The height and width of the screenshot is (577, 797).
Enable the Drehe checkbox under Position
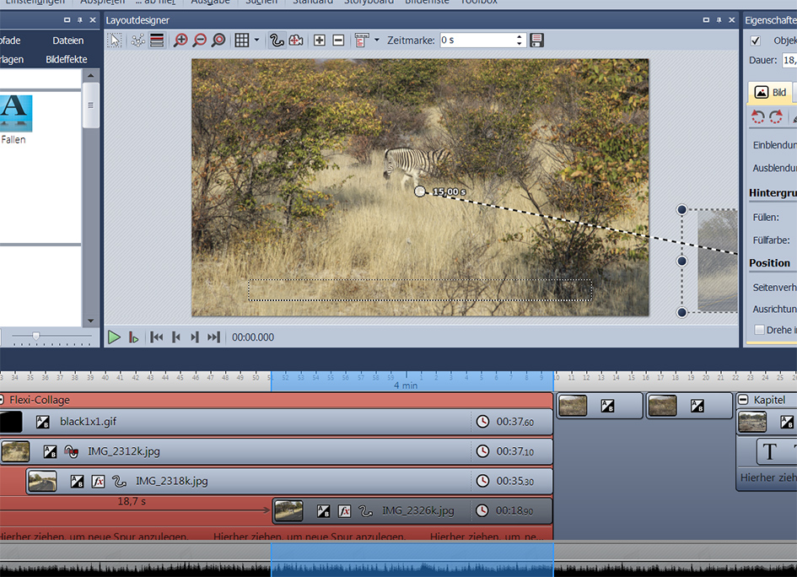pyautogui.click(x=759, y=330)
